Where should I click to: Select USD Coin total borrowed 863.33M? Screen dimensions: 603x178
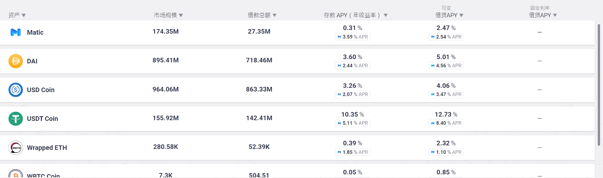pyautogui.click(x=259, y=89)
